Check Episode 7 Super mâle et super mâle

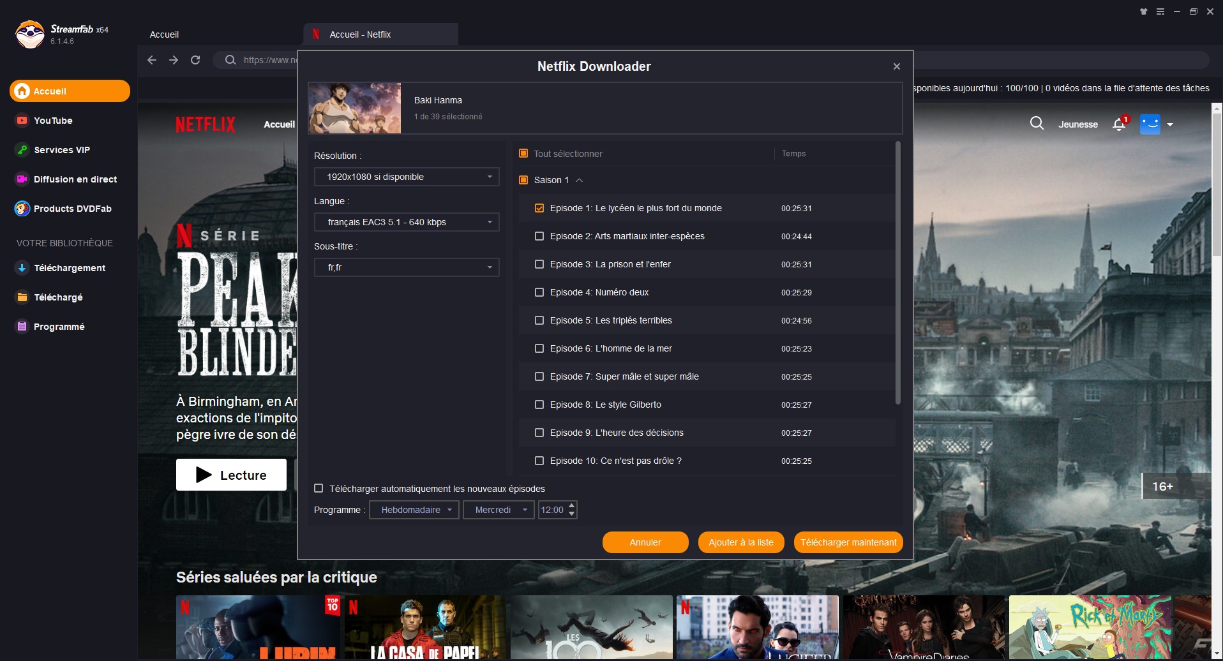click(539, 376)
